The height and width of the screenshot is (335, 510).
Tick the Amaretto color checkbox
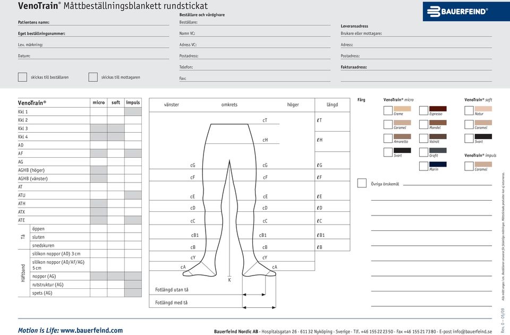tap(388, 139)
